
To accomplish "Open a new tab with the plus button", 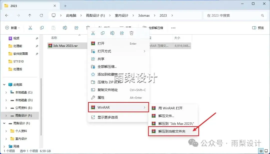I will [x=65, y=6].
